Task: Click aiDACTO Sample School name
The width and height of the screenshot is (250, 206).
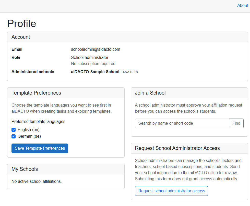Action: (x=95, y=72)
